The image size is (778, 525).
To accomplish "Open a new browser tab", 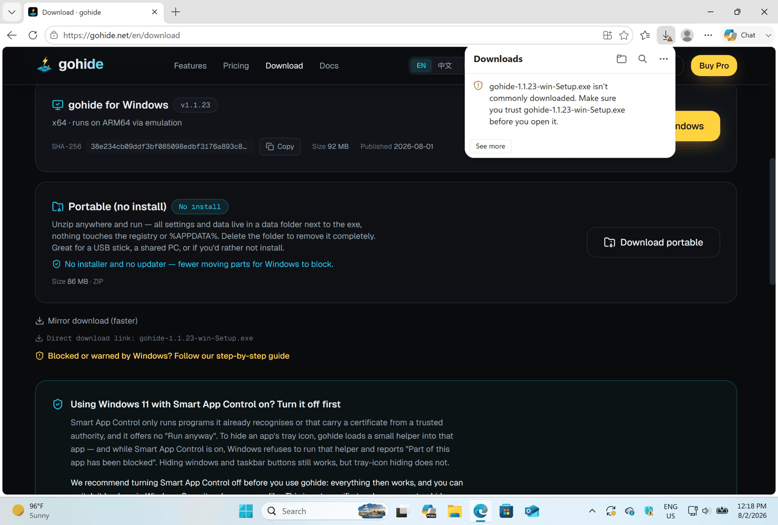I will tap(176, 12).
